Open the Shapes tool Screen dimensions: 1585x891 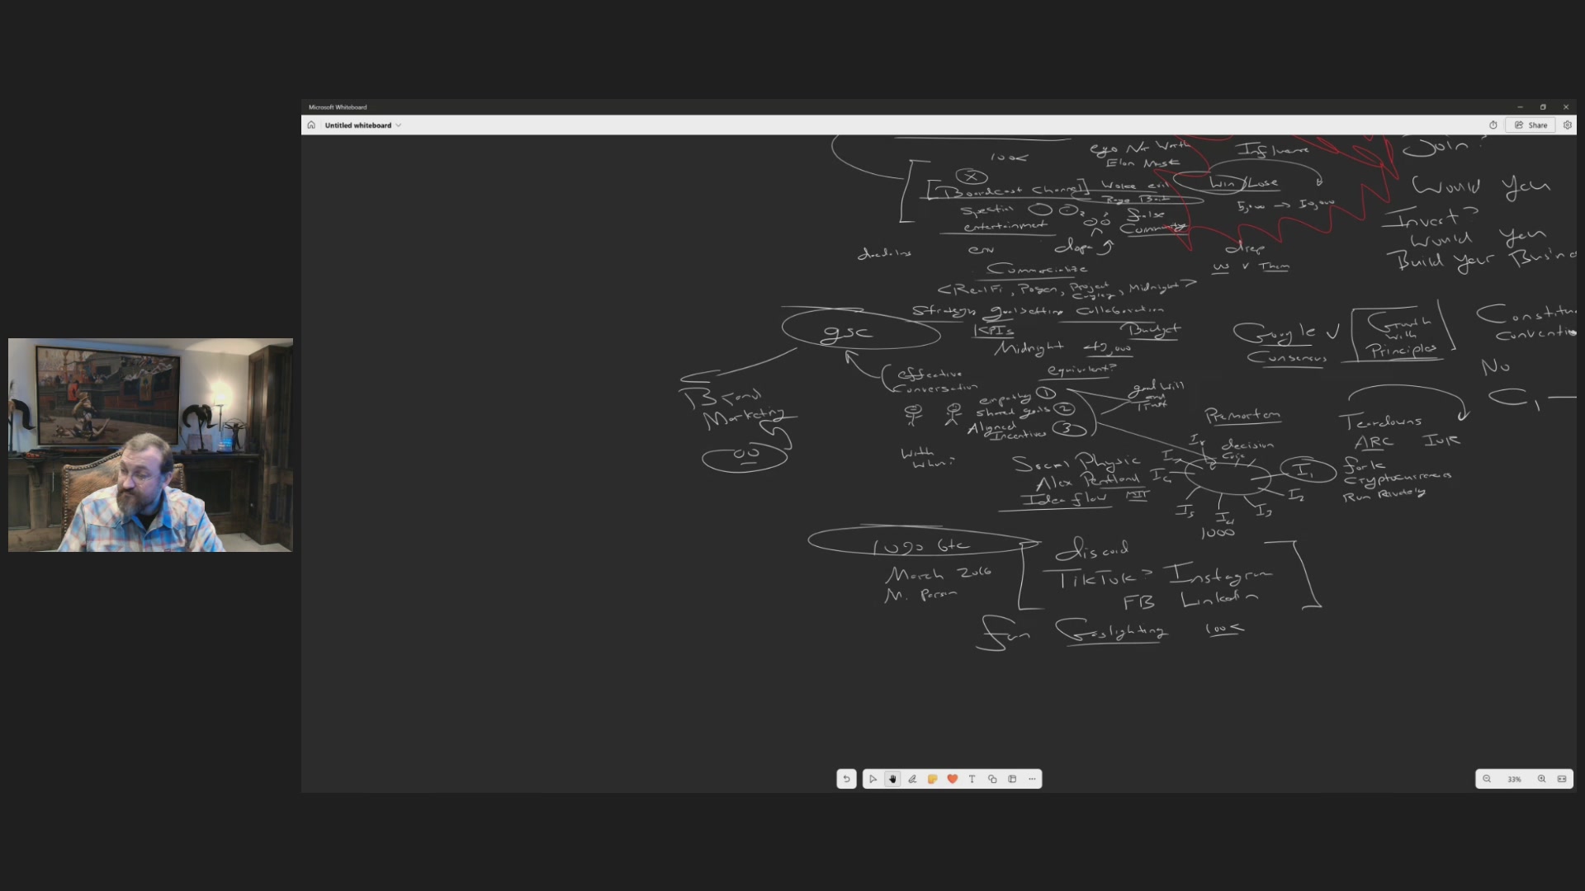(992, 779)
